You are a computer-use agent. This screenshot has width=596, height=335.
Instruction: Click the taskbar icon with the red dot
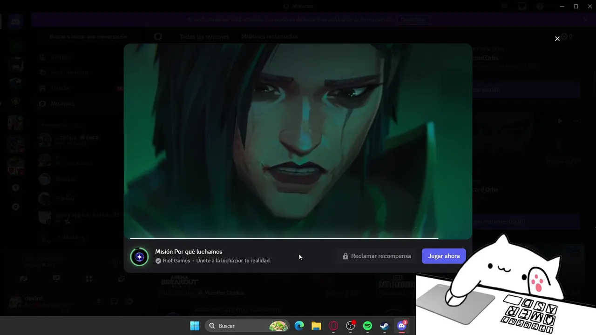pos(351,326)
